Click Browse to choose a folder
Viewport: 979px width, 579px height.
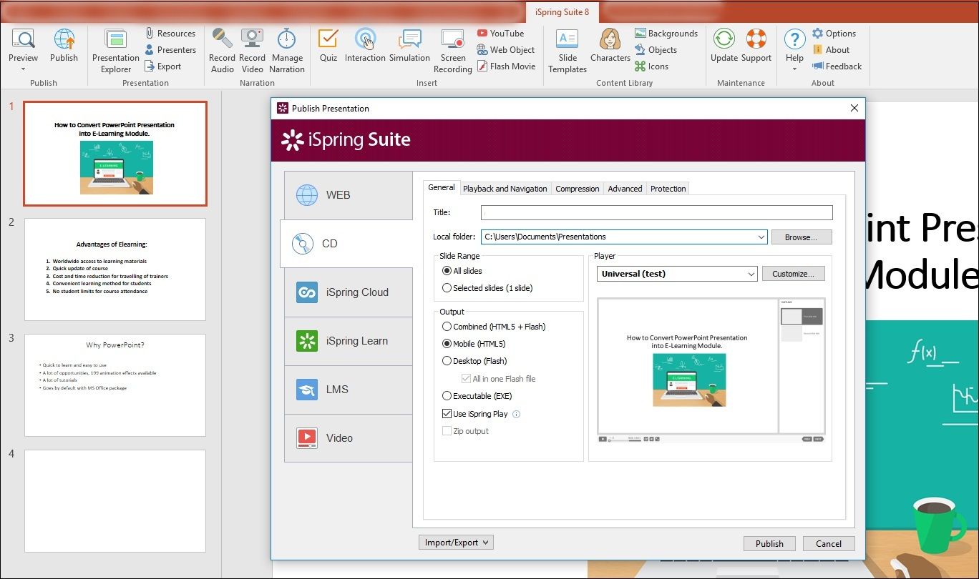[x=802, y=237]
